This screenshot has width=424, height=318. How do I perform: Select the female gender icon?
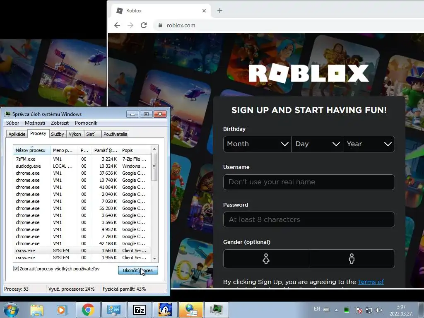266,259
